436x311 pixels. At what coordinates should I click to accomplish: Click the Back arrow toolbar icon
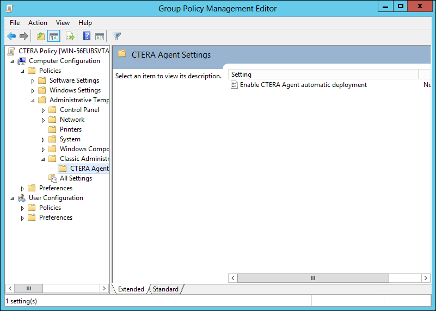[11, 36]
